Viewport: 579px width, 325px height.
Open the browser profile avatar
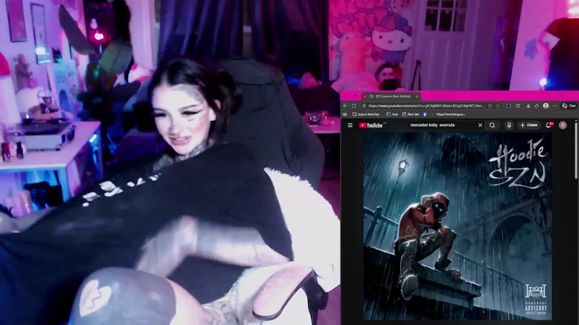point(546,106)
